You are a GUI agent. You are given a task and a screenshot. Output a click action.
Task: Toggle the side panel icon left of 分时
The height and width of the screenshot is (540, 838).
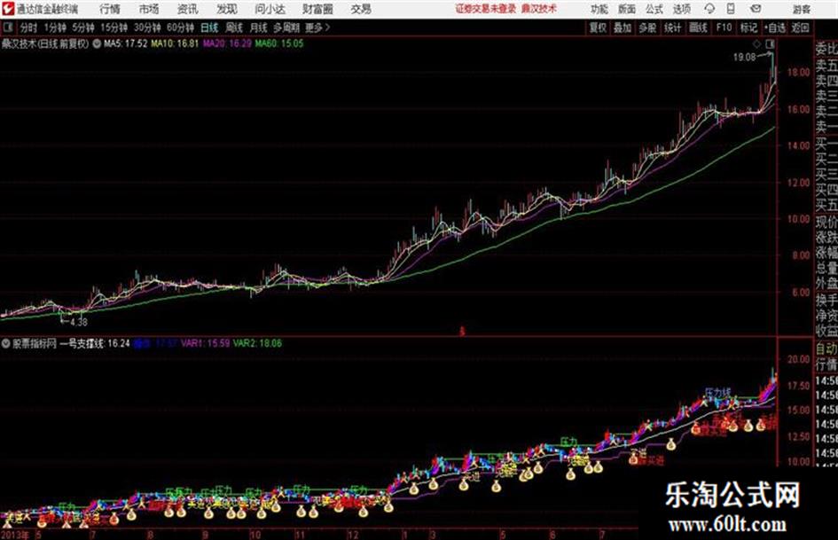pyautogui.click(x=7, y=27)
